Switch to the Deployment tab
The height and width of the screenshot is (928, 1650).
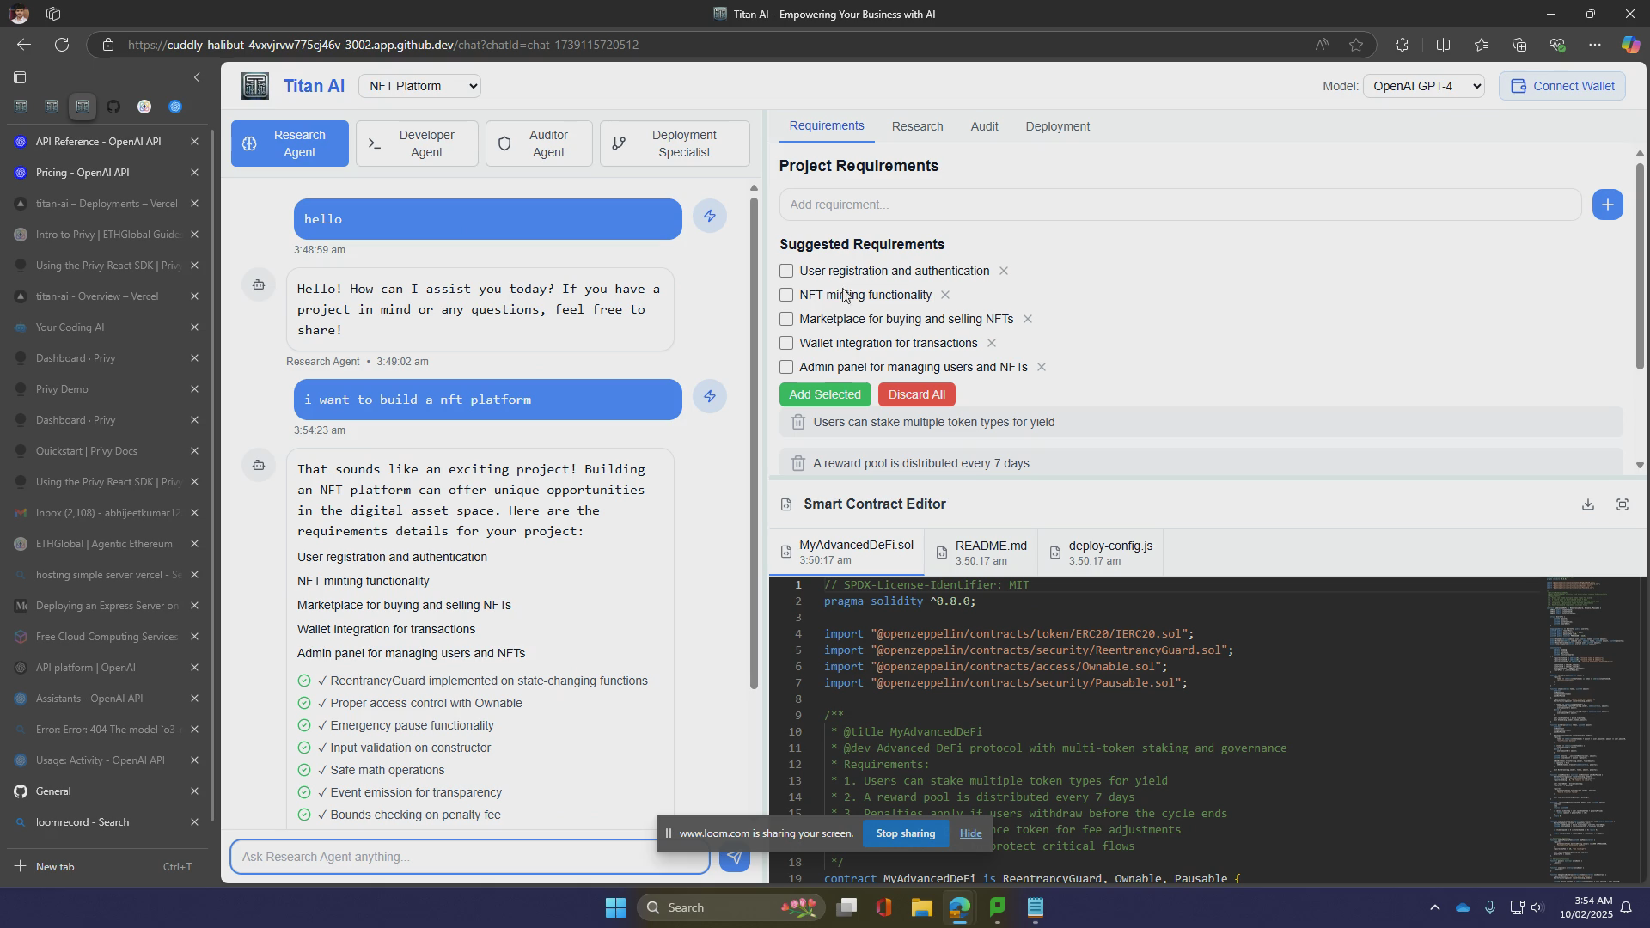[1057, 126]
